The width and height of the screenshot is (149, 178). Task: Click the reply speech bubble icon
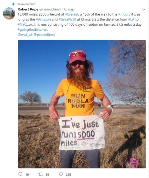20,174
